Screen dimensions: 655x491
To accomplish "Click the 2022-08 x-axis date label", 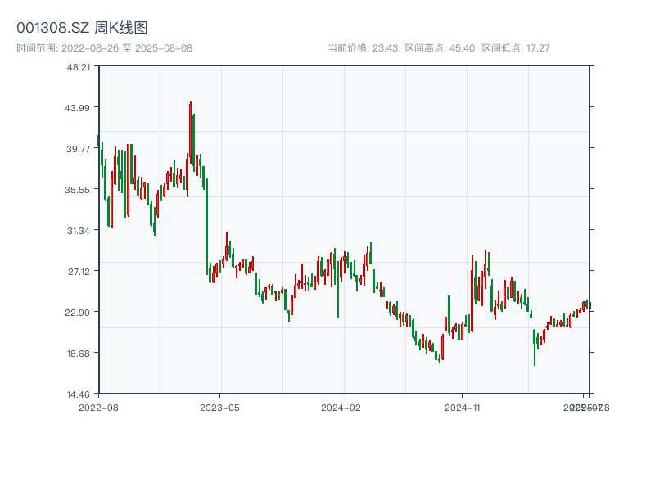I will pyautogui.click(x=98, y=407).
